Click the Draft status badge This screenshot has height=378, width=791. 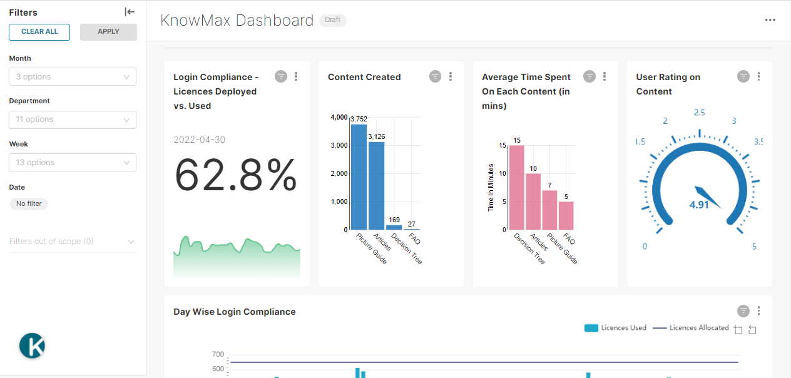pyautogui.click(x=333, y=20)
